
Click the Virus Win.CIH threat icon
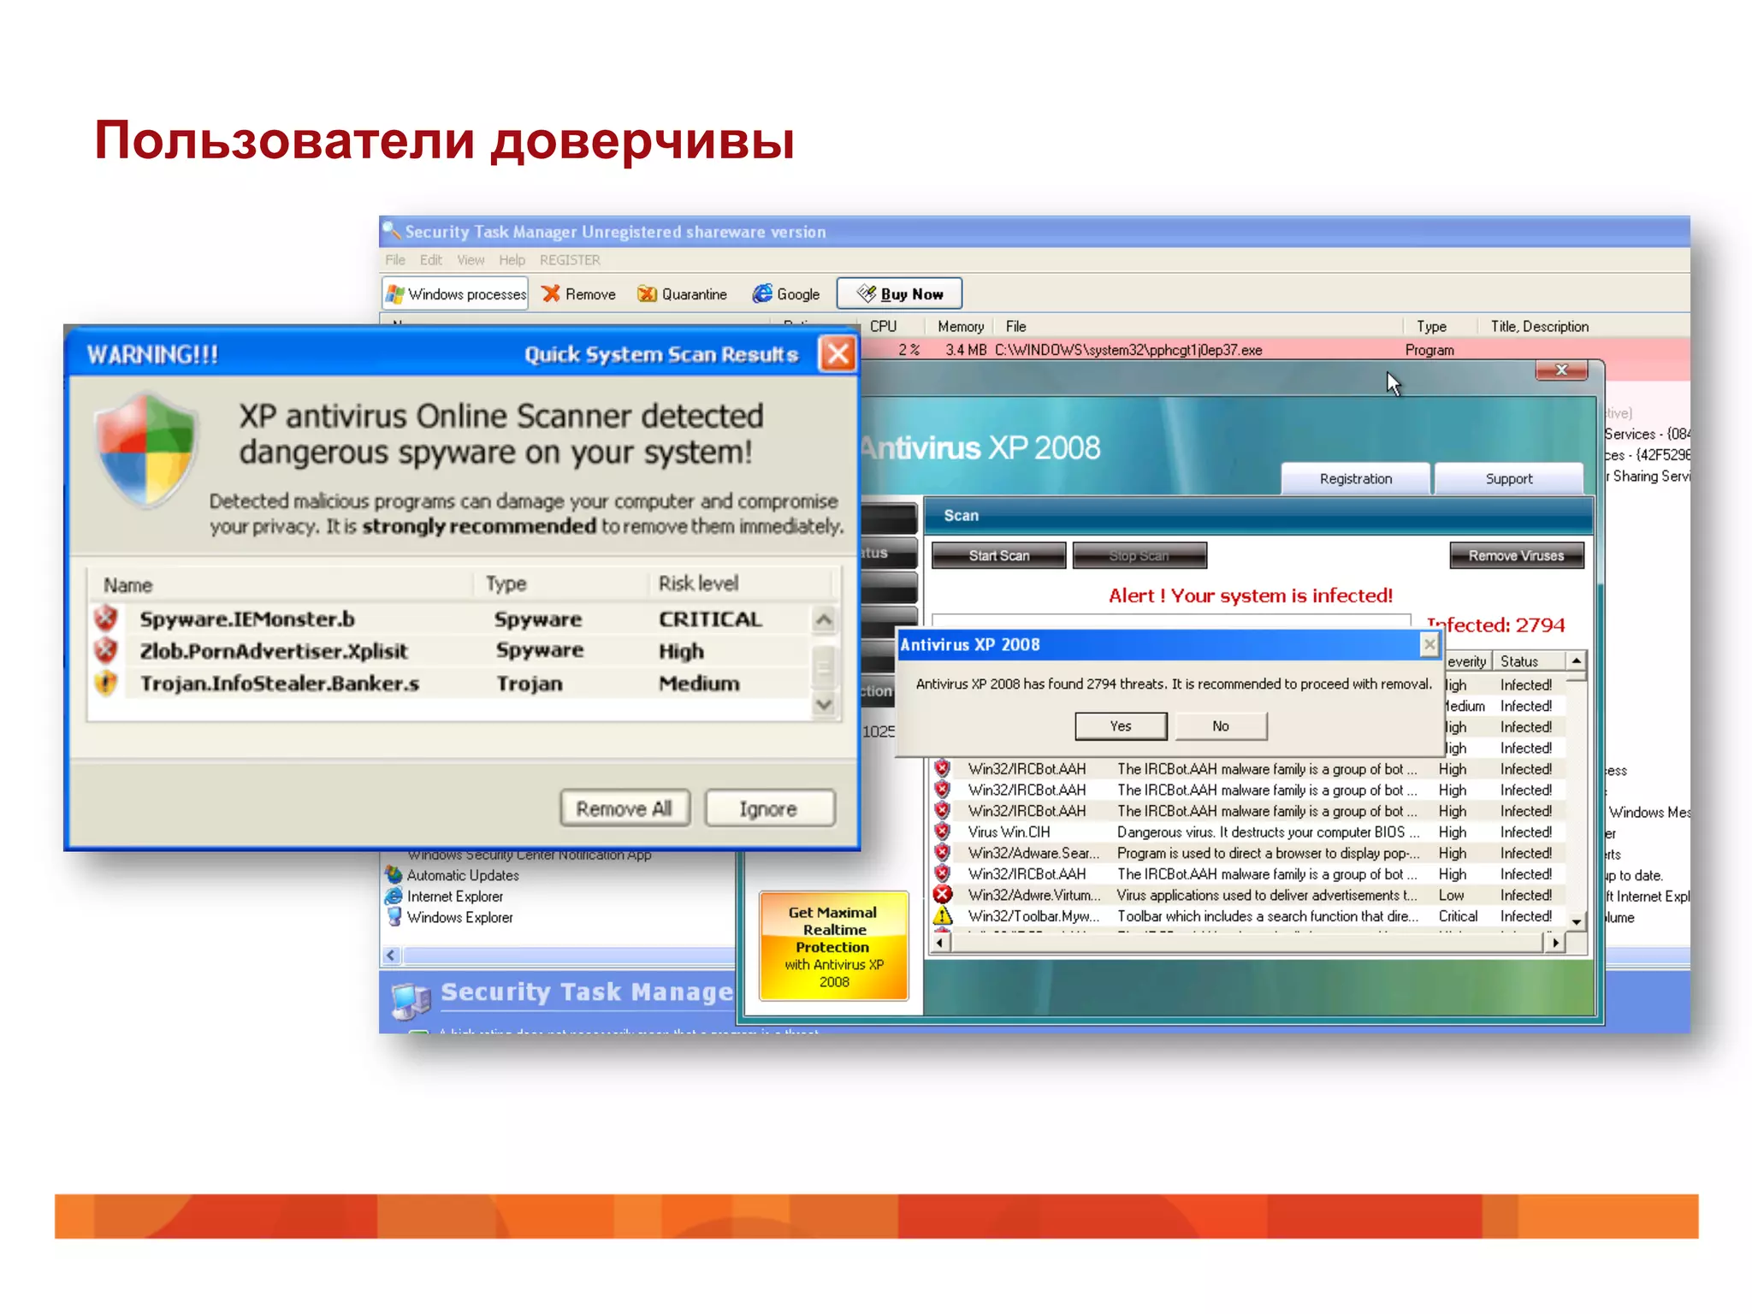point(943,832)
